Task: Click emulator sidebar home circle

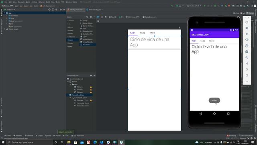Action: [x=247, y=69]
